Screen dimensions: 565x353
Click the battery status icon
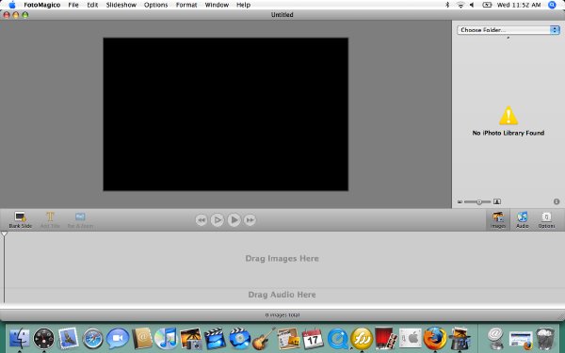tap(487, 5)
